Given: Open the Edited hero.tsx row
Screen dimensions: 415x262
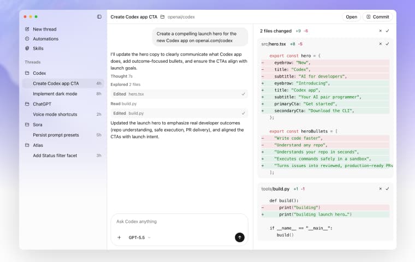Looking at the screenshot, I should [179, 94].
